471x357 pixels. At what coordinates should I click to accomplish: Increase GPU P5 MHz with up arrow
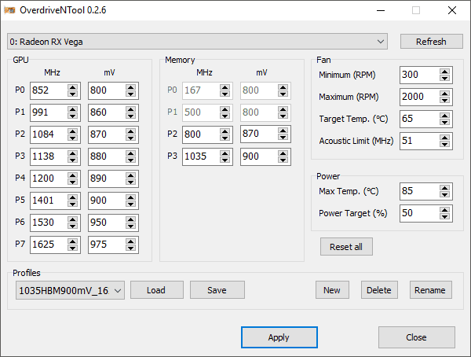click(x=72, y=197)
